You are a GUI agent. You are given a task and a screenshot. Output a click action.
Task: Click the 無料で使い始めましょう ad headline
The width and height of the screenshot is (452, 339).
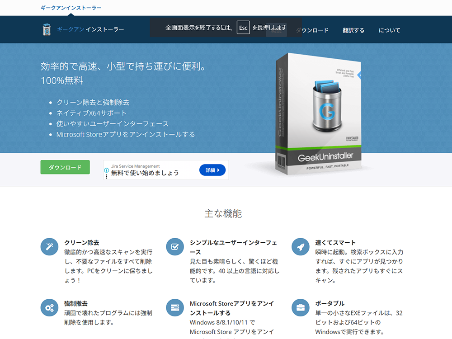pos(145,173)
